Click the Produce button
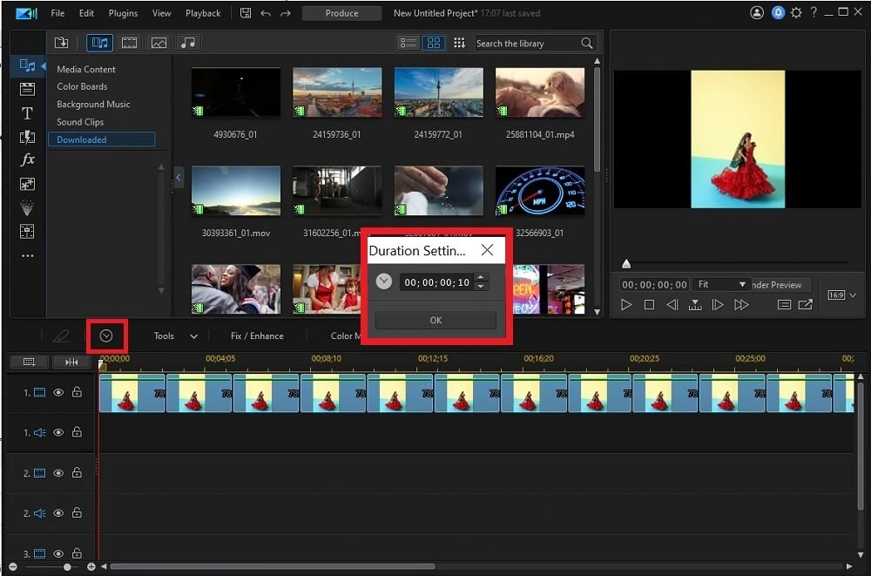This screenshot has width=871, height=576. point(341,12)
